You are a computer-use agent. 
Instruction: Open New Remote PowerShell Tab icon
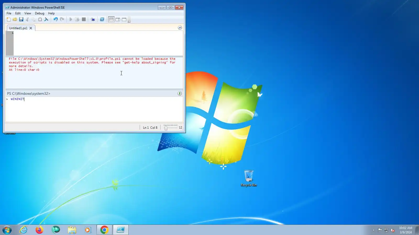point(93,19)
